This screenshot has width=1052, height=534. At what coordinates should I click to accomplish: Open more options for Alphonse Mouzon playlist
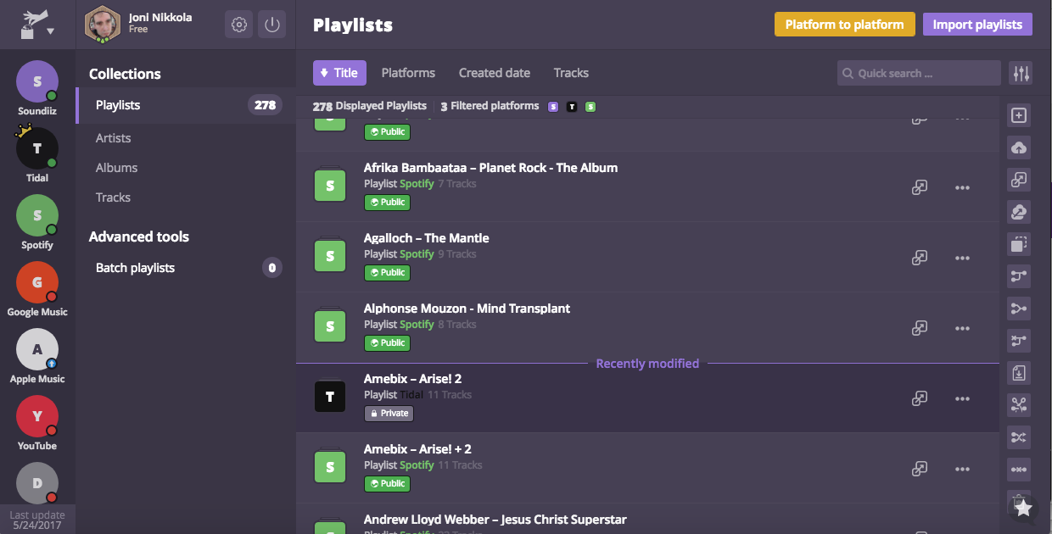click(x=962, y=328)
